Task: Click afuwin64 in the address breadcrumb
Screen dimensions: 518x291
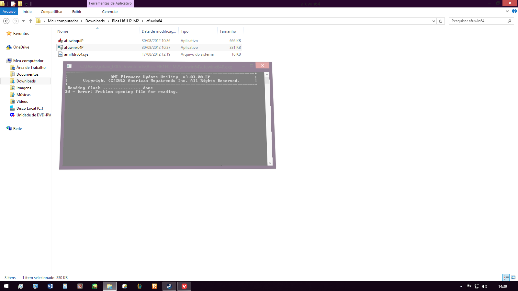Action: [x=154, y=21]
